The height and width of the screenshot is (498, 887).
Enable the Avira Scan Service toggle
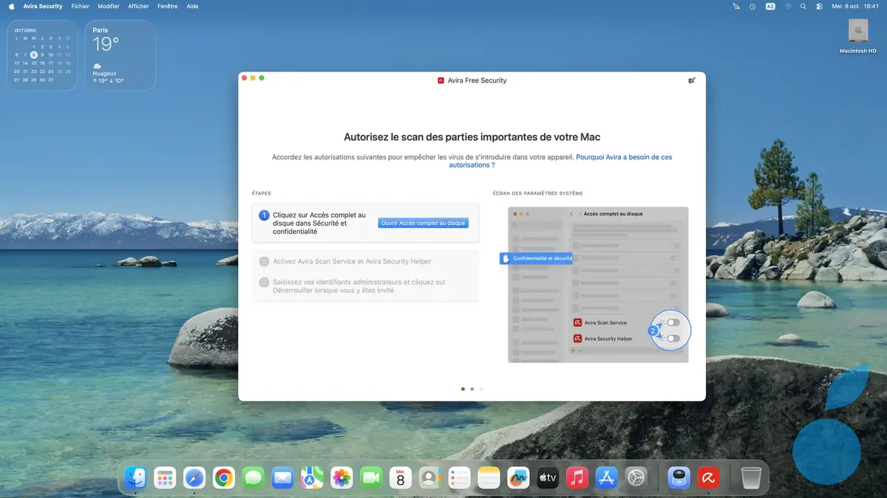[x=673, y=321]
